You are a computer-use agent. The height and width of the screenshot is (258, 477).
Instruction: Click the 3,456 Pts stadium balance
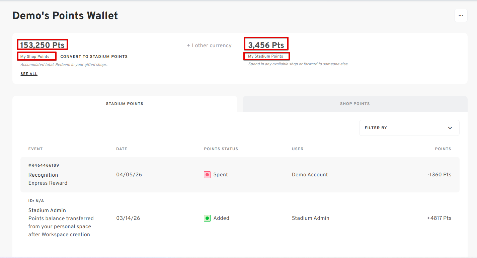tap(266, 45)
